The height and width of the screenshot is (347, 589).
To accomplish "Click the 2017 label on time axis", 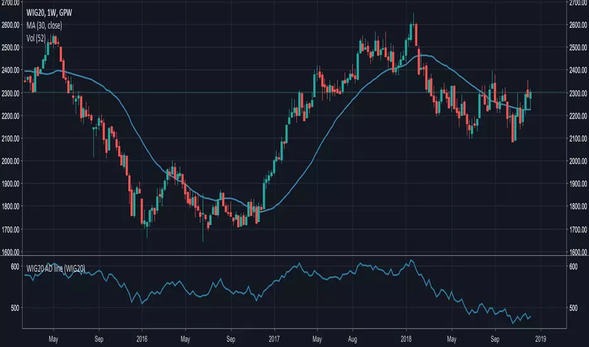I will (x=274, y=339).
